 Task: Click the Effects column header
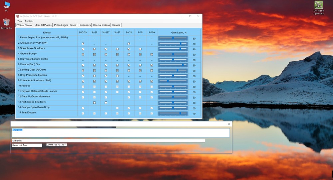point(47,33)
